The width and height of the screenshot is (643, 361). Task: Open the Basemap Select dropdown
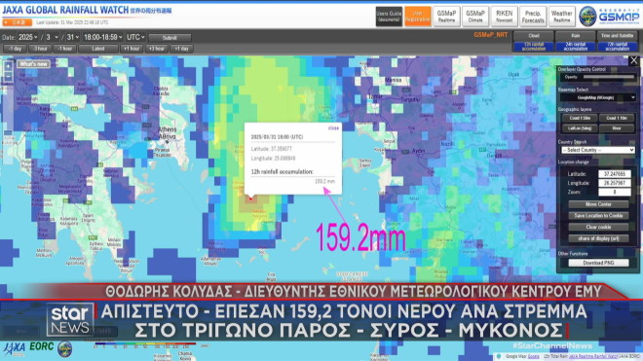(598, 97)
